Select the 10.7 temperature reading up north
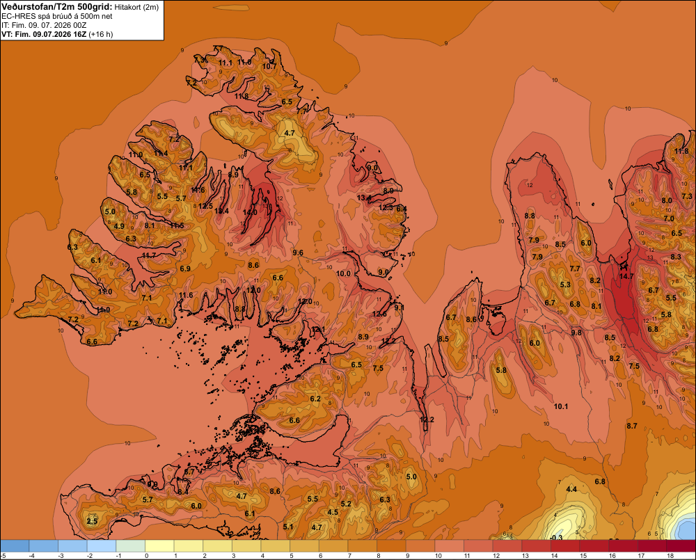This screenshot has width=696, height=560. pyautogui.click(x=269, y=67)
